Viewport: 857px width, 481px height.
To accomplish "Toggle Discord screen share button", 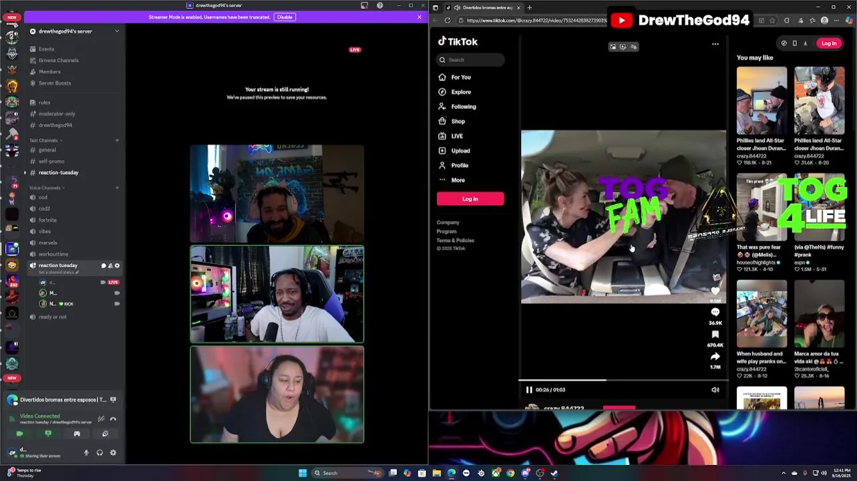I will click(47, 434).
